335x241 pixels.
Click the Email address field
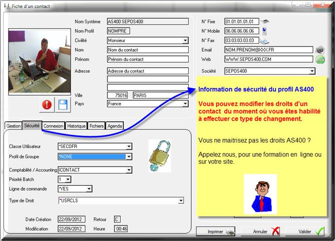(269, 50)
